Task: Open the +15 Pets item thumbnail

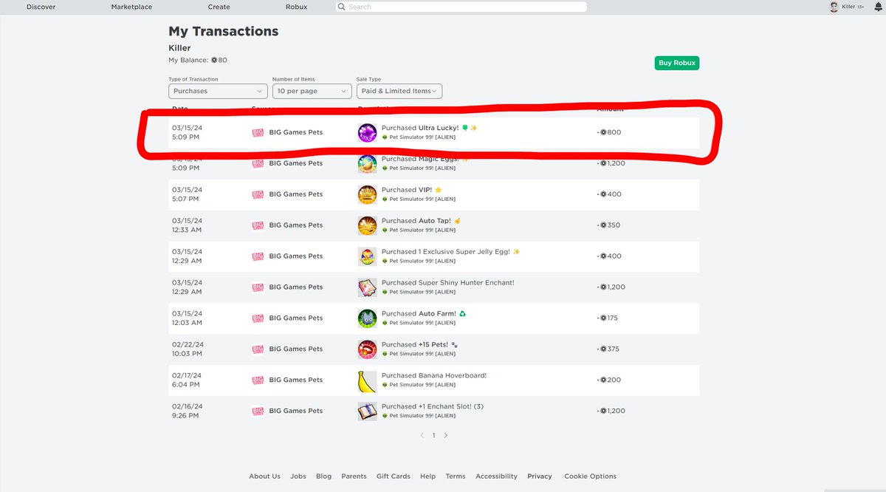Action: click(x=367, y=349)
